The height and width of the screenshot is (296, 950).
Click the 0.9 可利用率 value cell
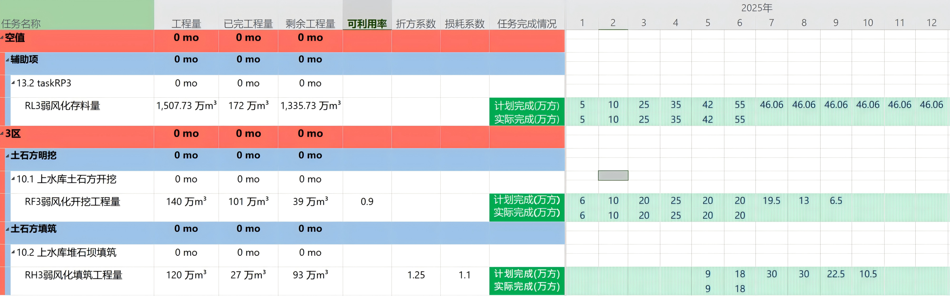[366, 201]
